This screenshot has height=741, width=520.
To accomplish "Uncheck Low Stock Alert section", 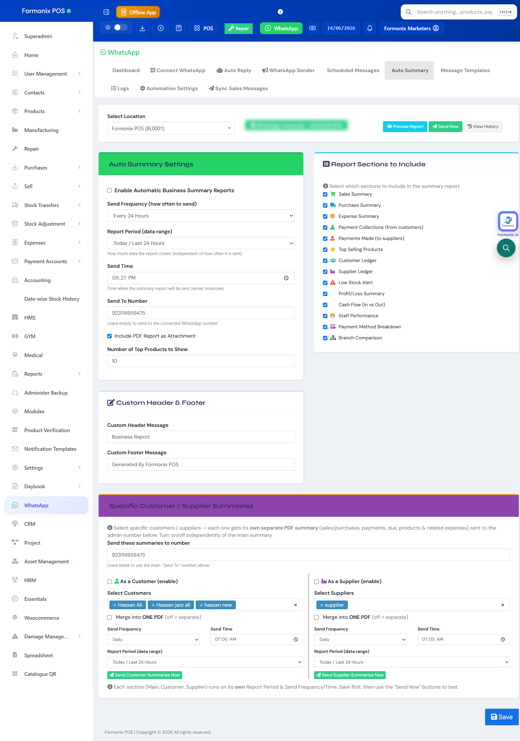I will [325, 283].
